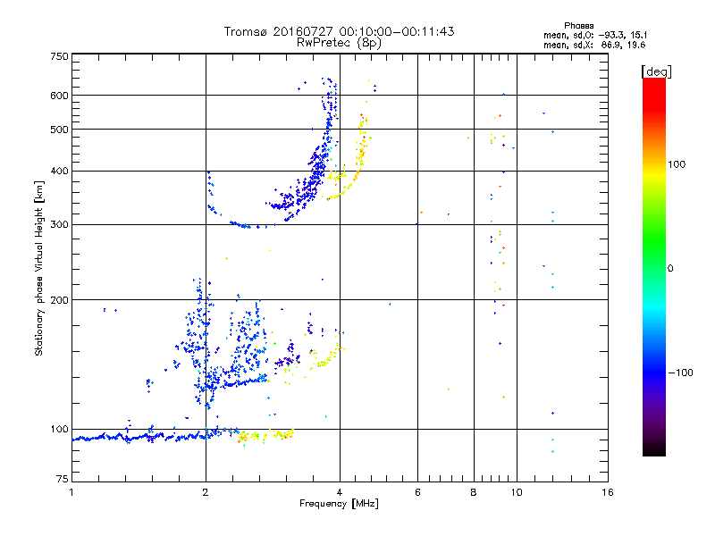Click the y-axis tick label '300'
The height and width of the screenshot is (536, 715).
tap(59, 224)
